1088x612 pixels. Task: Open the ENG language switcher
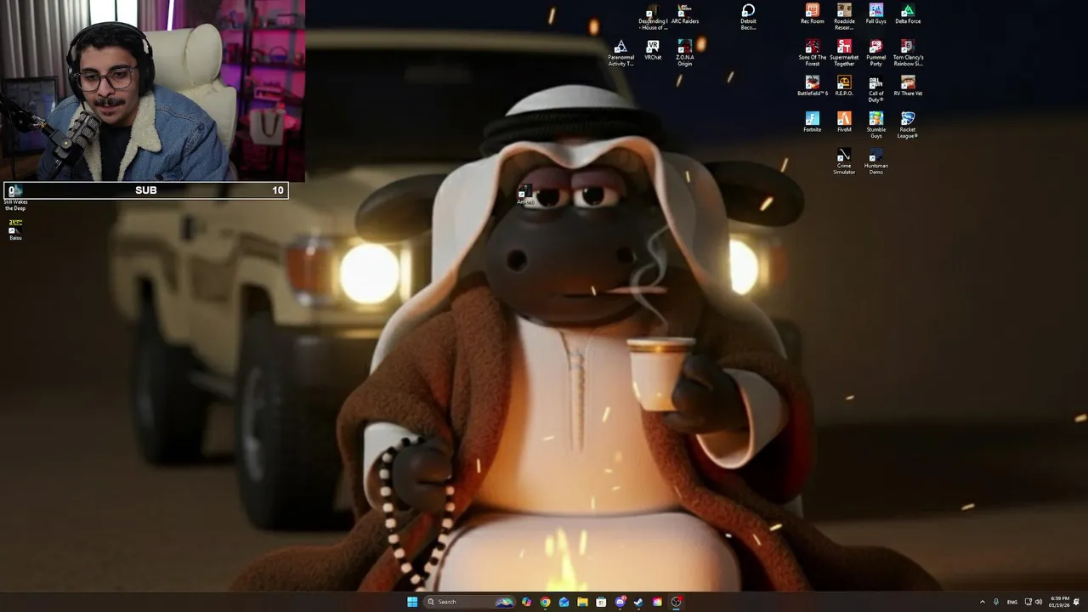(1012, 602)
